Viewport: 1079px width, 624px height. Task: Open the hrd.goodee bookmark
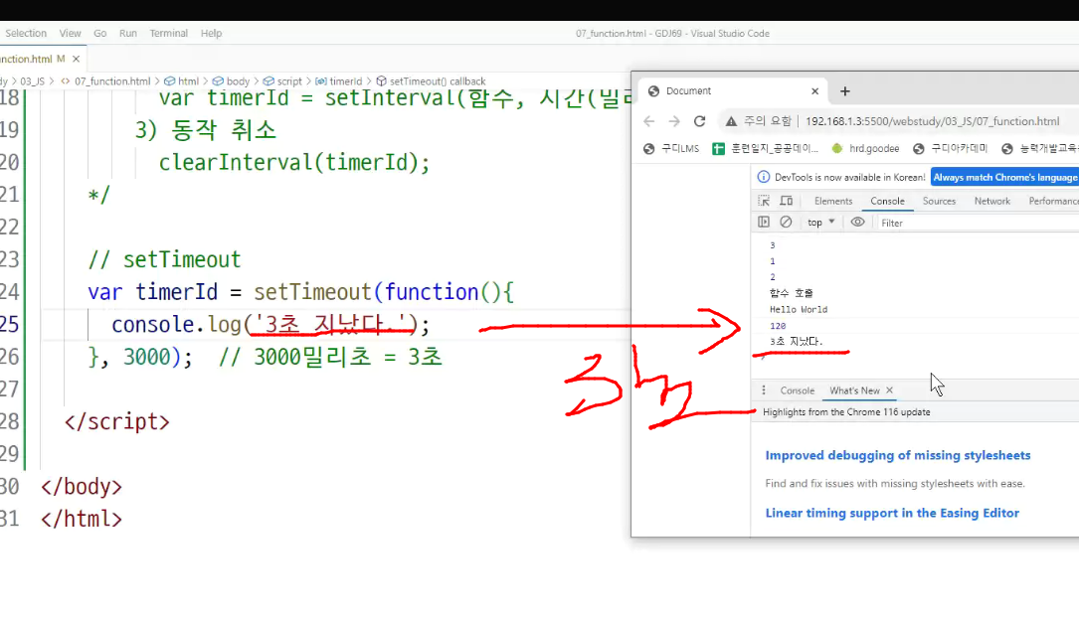(x=865, y=148)
